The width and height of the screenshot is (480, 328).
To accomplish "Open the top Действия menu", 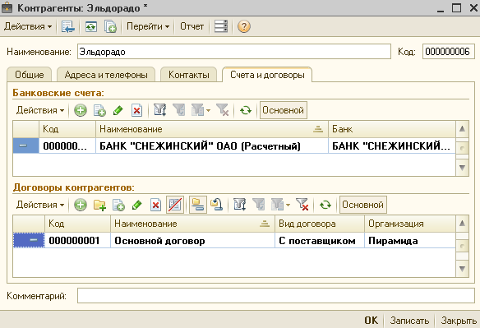I will coord(28,26).
